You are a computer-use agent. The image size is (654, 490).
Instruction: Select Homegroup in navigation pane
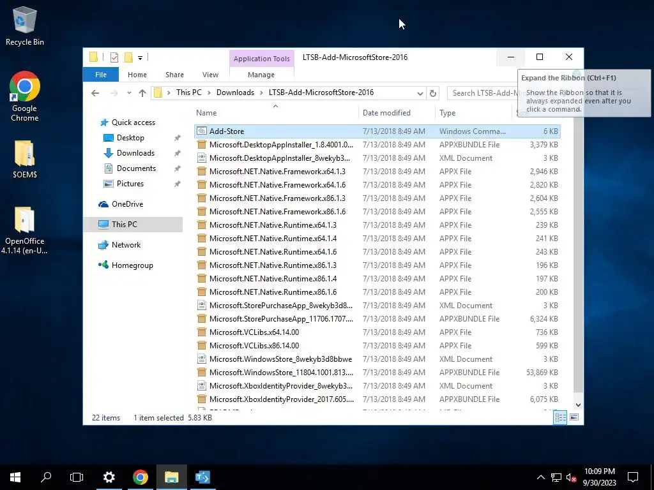pyautogui.click(x=132, y=265)
